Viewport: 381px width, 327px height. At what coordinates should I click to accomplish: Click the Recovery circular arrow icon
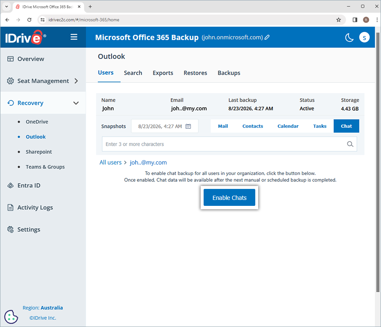click(11, 103)
